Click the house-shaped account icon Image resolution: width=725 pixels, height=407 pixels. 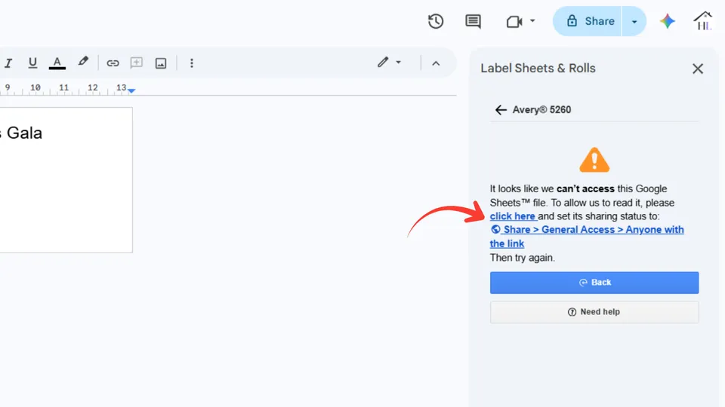[703, 21]
